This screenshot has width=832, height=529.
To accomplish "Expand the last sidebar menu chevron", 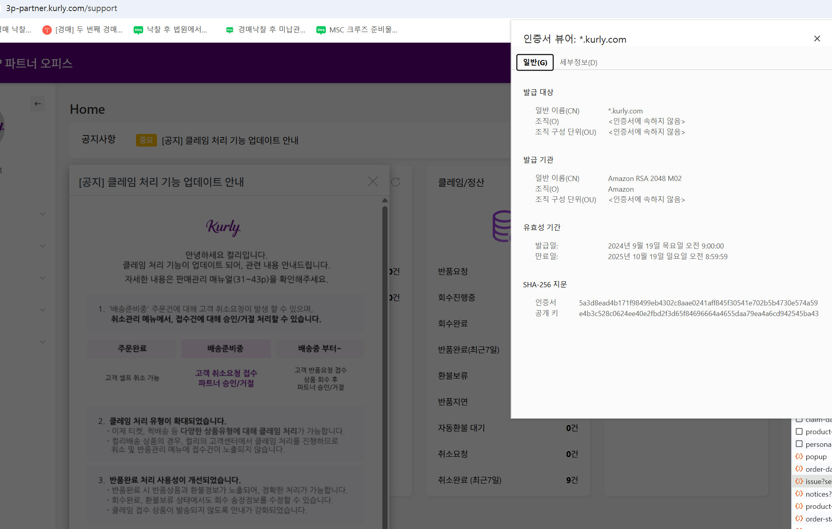I will point(42,342).
